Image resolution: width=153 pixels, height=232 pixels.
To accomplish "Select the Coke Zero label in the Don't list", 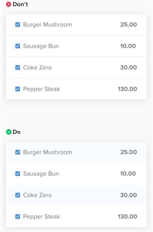I will 37,68.
